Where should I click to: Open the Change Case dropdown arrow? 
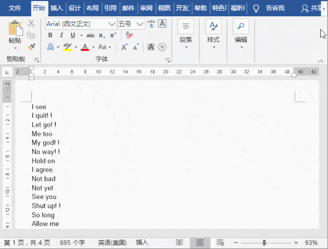(110, 47)
